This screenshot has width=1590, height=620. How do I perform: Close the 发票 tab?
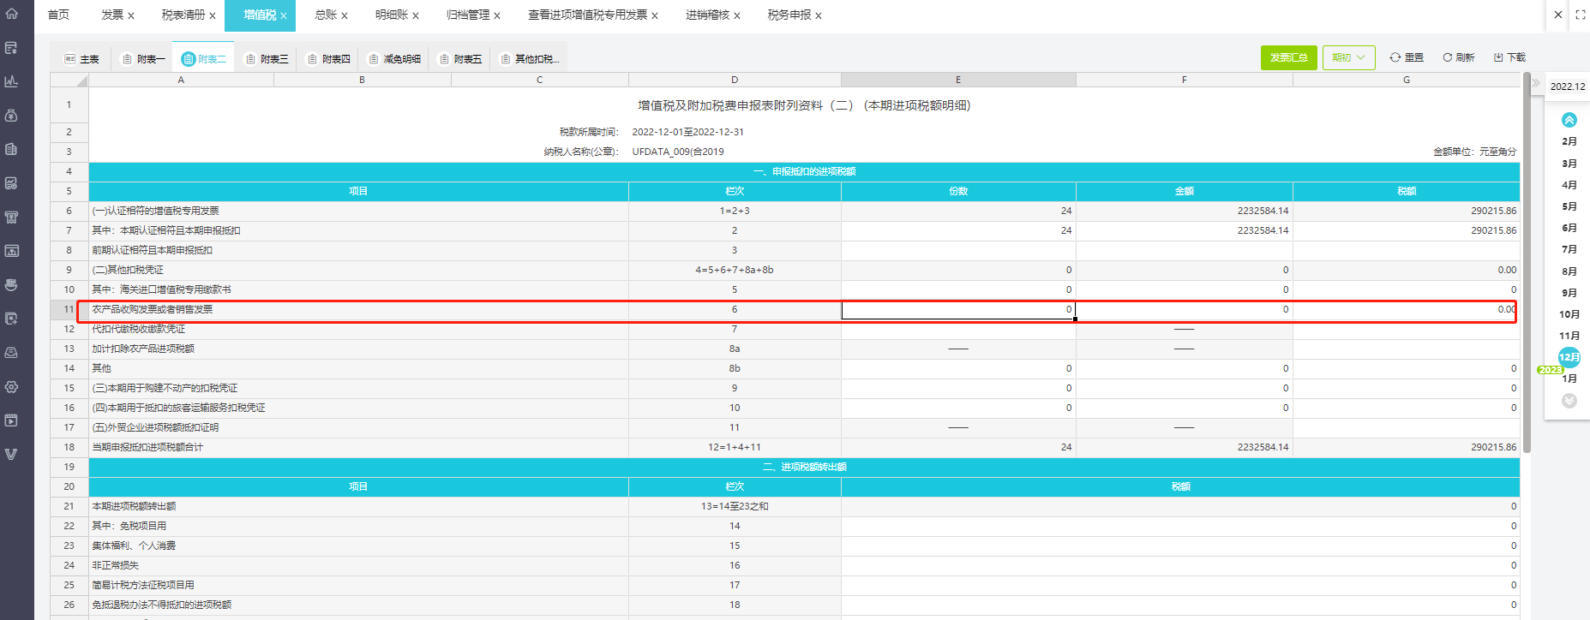click(x=131, y=15)
